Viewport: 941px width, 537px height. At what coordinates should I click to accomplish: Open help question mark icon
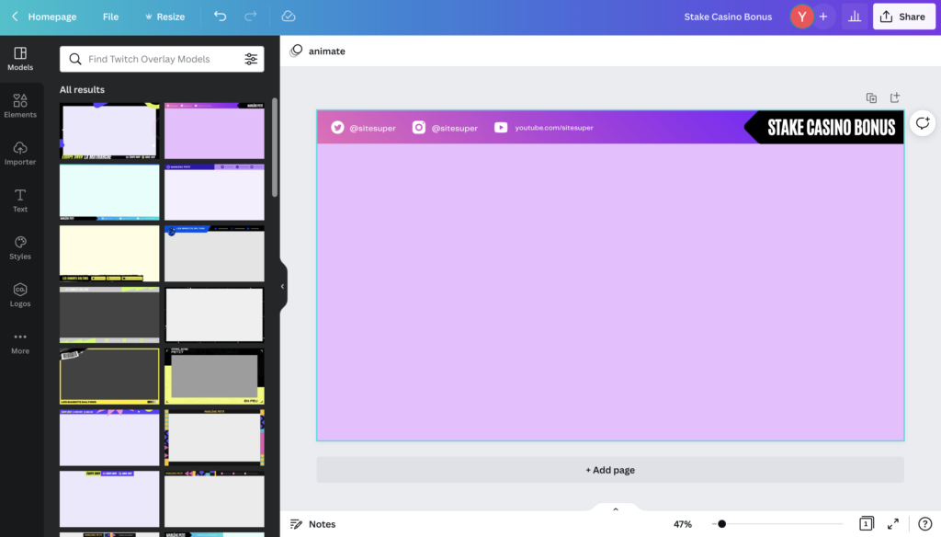point(924,524)
